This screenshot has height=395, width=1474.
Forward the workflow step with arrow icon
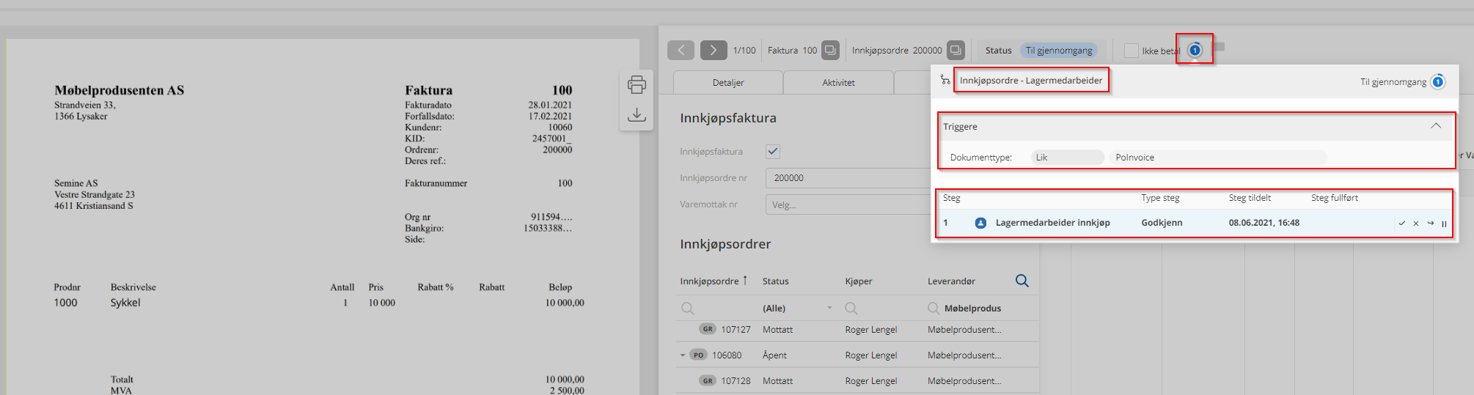point(1430,224)
